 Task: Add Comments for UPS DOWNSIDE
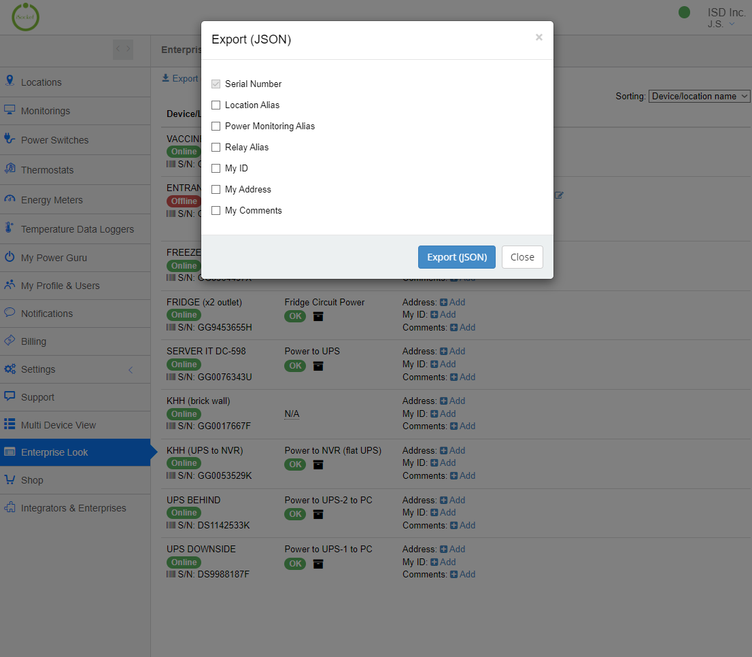pyautogui.click(x=463, y=574)
